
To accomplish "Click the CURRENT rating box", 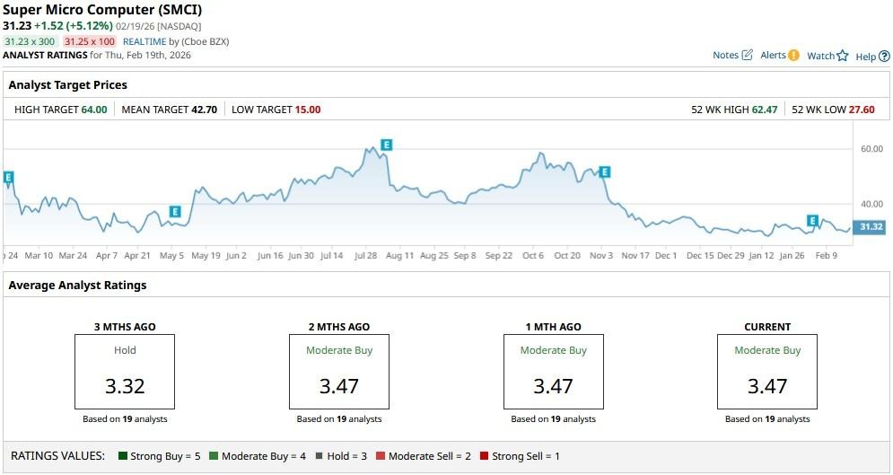I will pos(767,372).
